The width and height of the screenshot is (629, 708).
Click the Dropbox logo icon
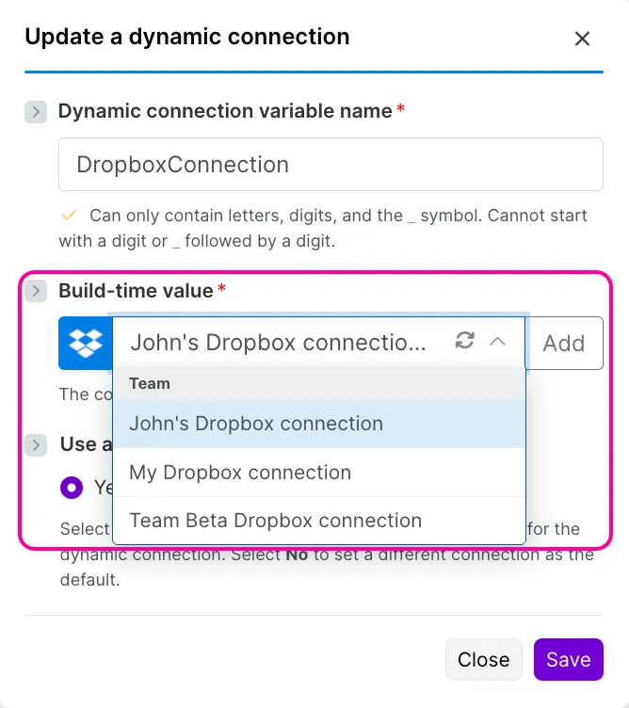point(86,343)
